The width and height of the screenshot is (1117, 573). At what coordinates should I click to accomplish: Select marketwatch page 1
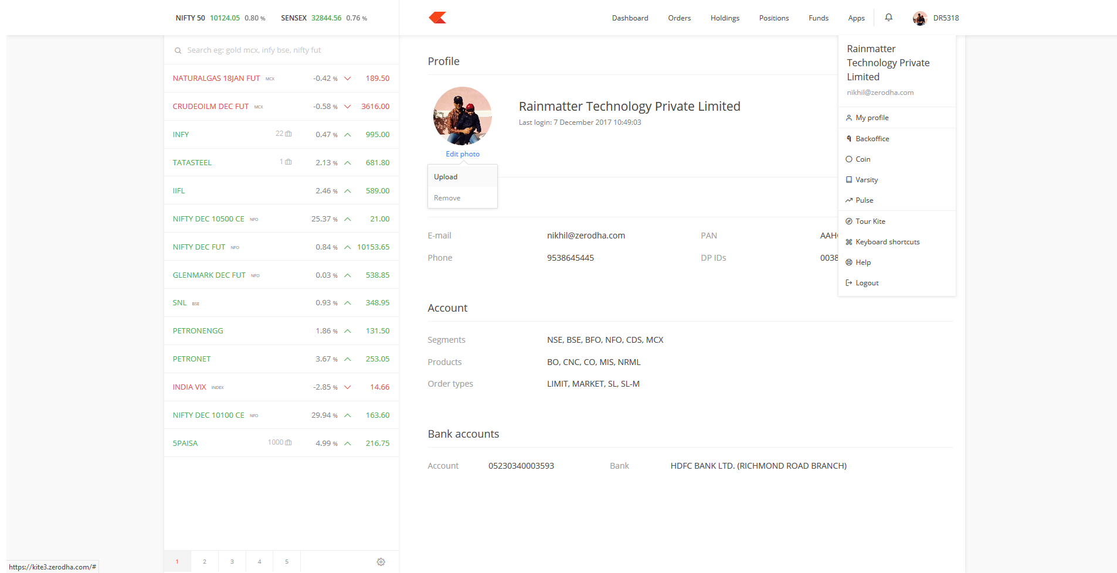177,562
